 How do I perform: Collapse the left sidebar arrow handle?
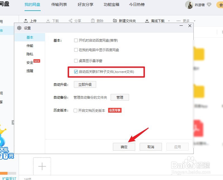pyautogui.click(x=13, y=122)
